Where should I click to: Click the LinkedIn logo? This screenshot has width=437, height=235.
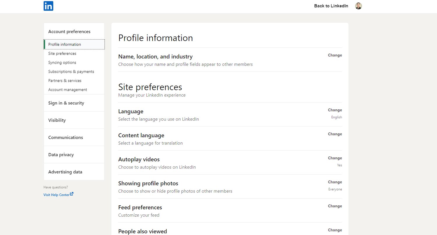[x=48, y=6]
